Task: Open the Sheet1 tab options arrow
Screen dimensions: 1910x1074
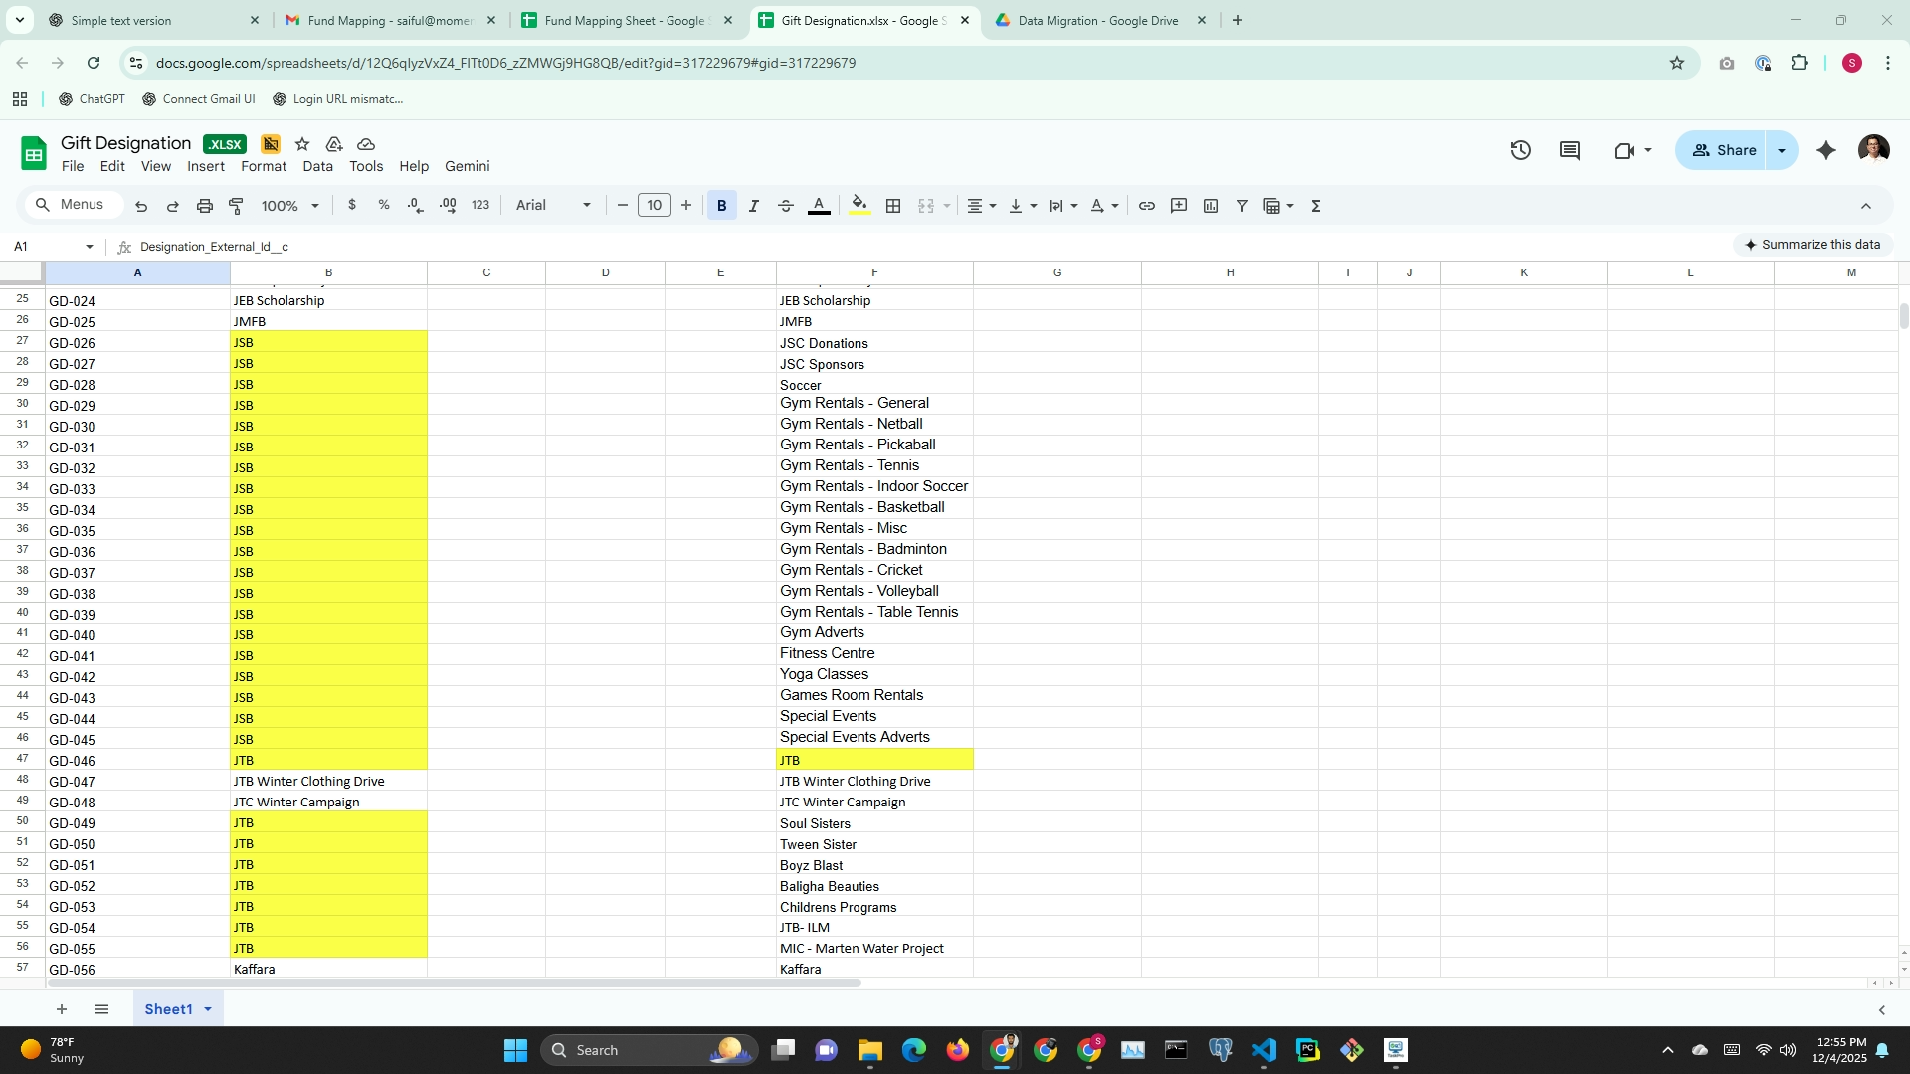Action: [208, 1009]
